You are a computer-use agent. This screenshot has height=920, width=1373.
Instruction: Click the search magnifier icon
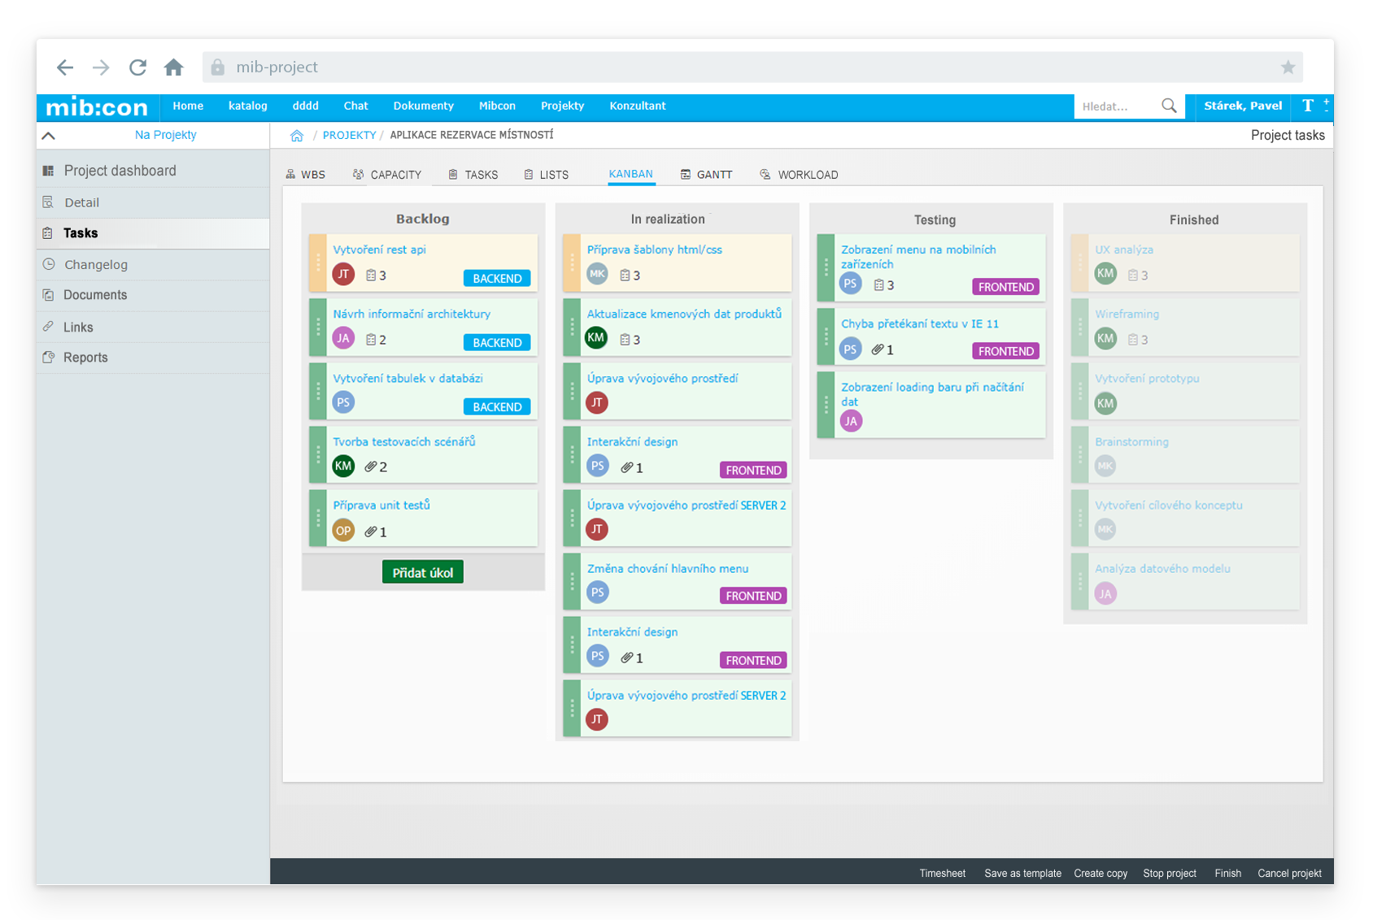coord(1169,106)
